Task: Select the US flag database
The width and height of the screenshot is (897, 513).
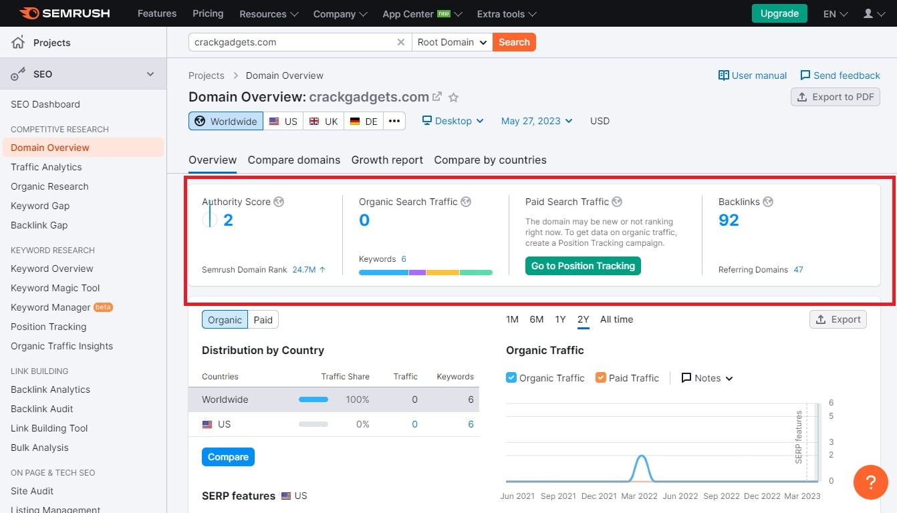Action: (x=283, y=122)
